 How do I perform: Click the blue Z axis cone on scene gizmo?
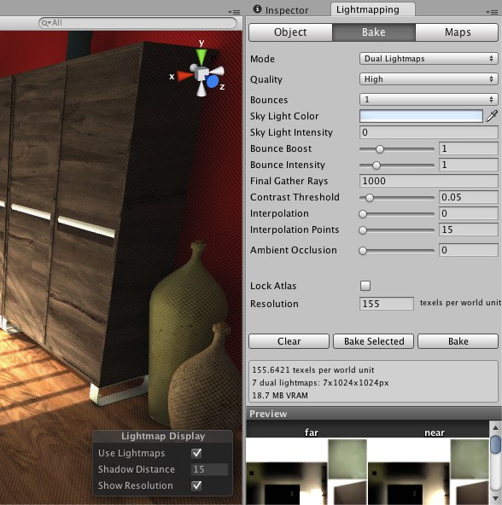[x=212, y=82]
